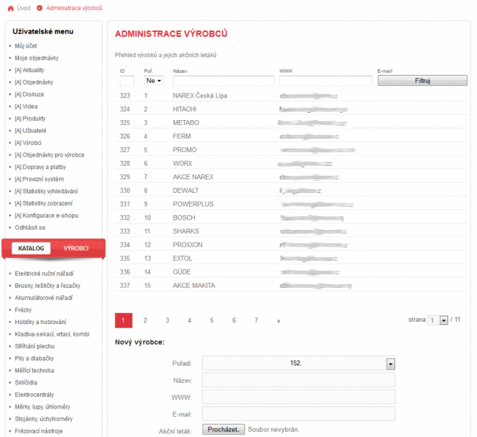Focus the ID filter field
The width and height of the screenshot is (477, 437).
click(127, 81)
